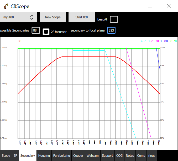Click the secondary to focal plane field

coord(111,30)
